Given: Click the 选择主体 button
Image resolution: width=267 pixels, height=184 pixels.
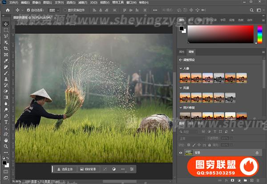Looking at the screenshot, I should click(65, 169).
